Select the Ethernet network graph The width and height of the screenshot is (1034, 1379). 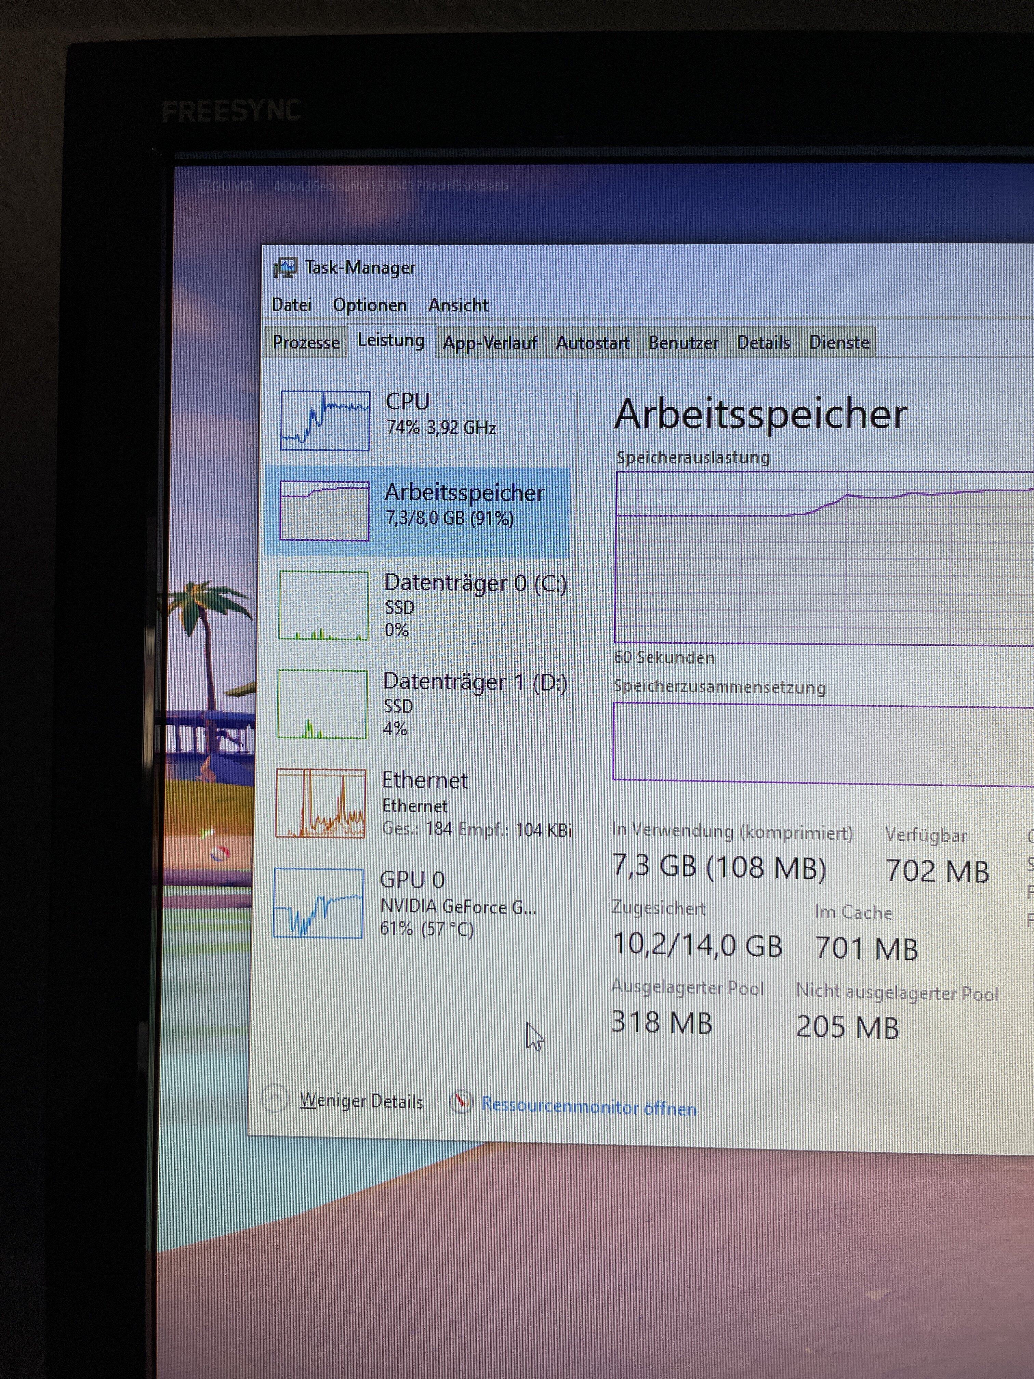coord(320,803)
